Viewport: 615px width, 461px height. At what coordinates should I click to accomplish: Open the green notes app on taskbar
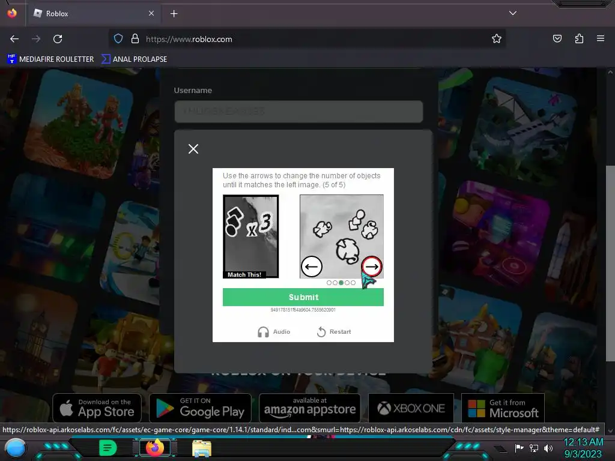click(x=108, y=448)
